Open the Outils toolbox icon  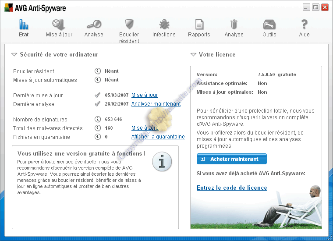[x=269, y=24]
